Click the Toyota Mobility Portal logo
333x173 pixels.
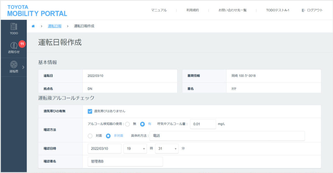coord(37,10)
